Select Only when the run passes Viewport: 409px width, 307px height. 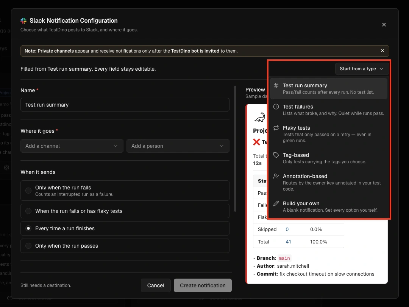tap(125, 246)
